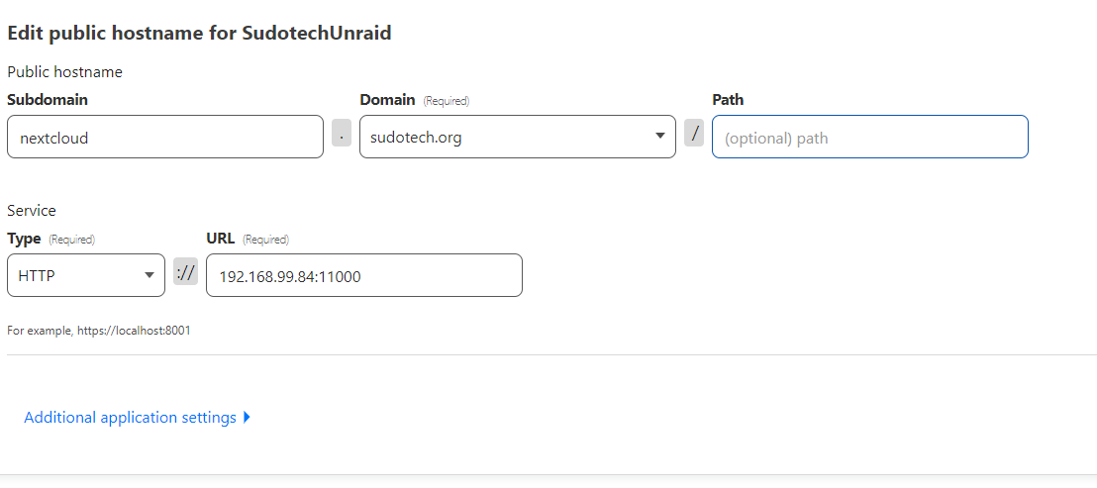Click the Subdomain label
The image size is (1097, 488).
[x=48, y=100]
